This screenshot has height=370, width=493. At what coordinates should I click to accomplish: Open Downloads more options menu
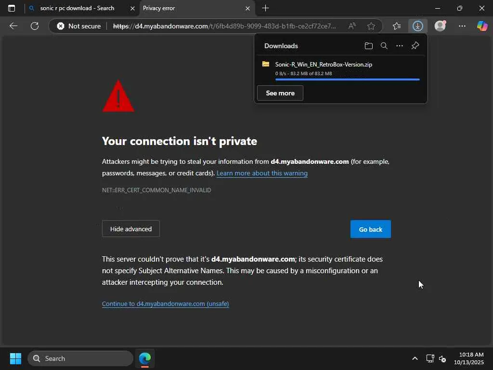point(399,46)
